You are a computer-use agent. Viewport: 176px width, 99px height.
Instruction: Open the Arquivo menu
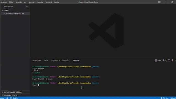tap(4, 2)
